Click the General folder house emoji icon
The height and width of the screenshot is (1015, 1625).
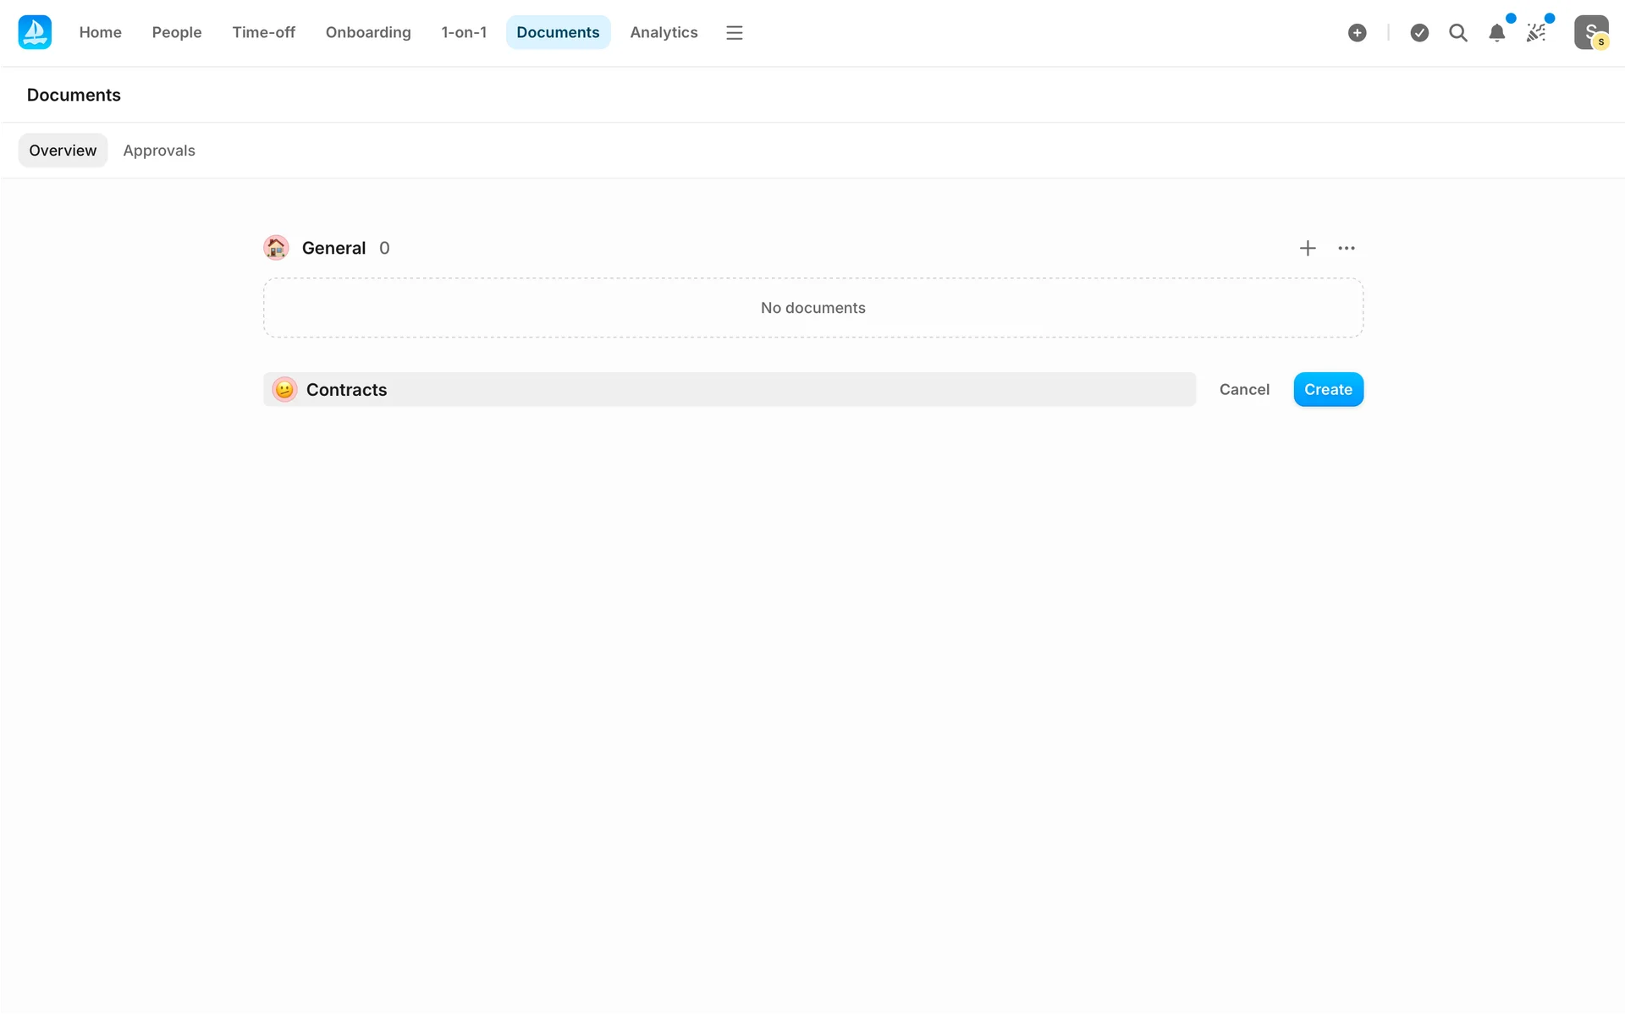(276, 248)
